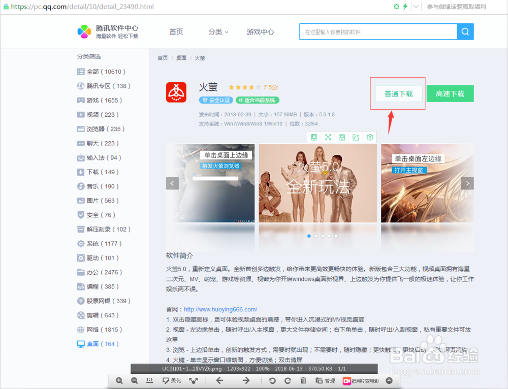Image resolution: width=508 pixels, height=389 pixels.
Task: Click the green share export icon
Action: point(356,137)
